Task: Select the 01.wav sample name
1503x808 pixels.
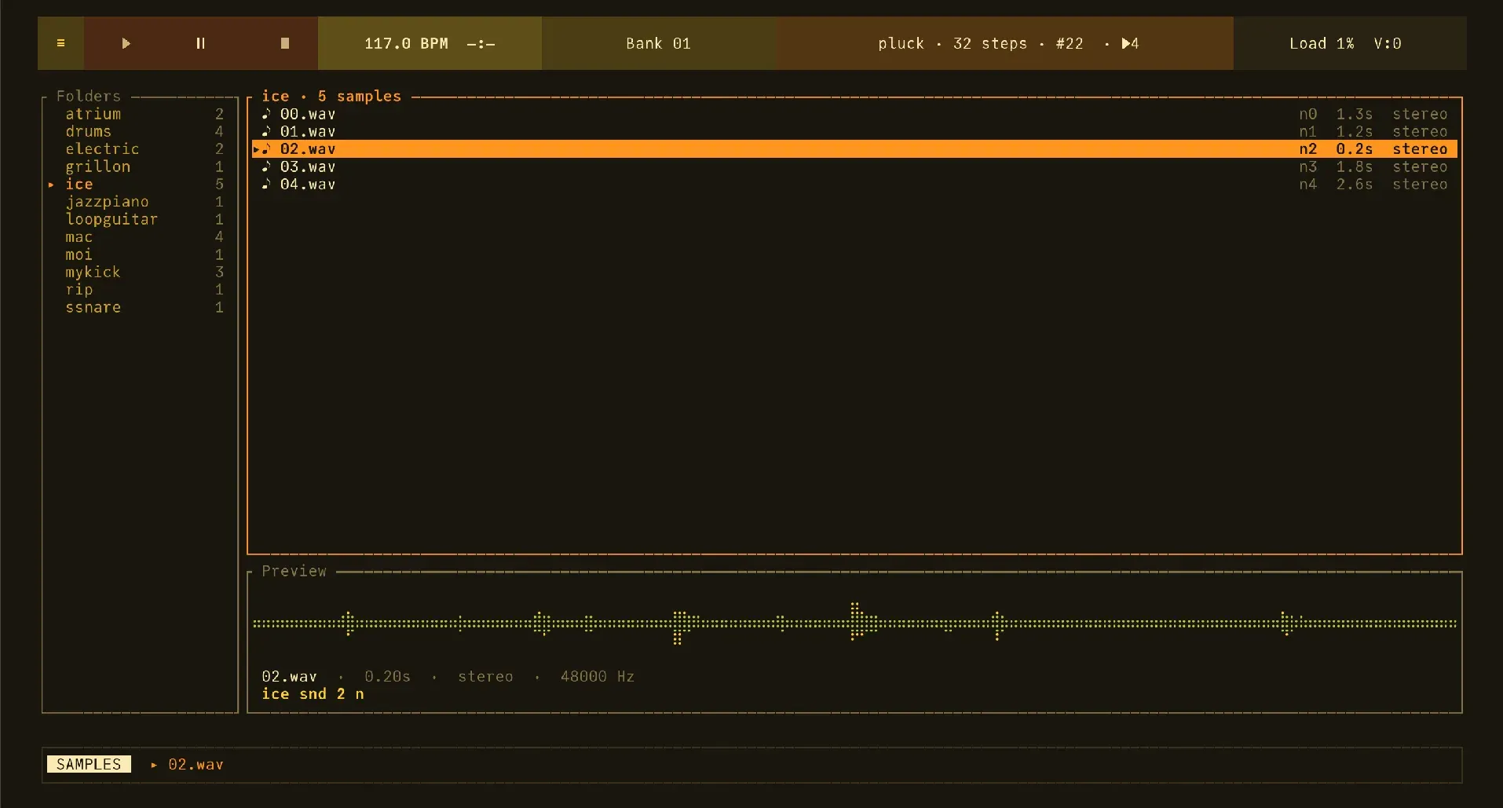Action: (308, 131)
